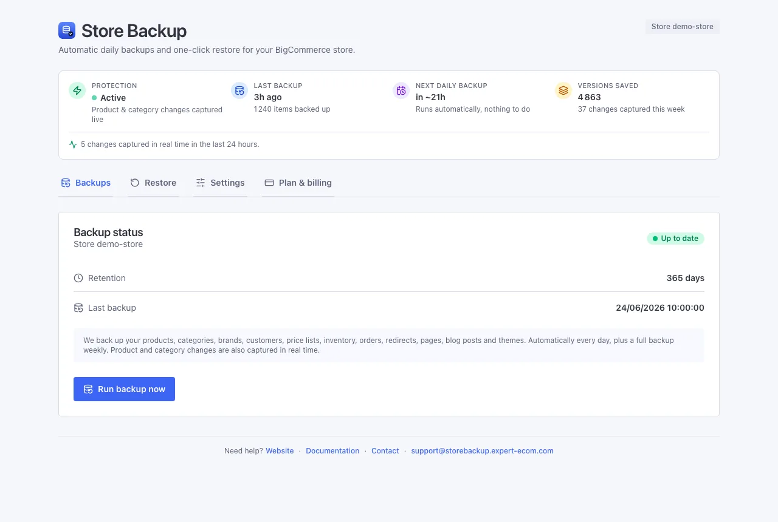Viewport: 778px width, 522px height.
Task: Click the Retention clock icon
Action: [78, 278]
